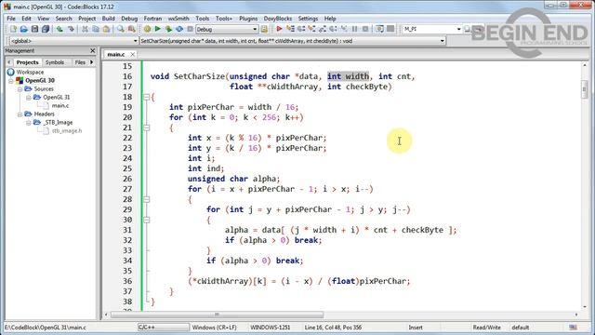The height and width of the screenshot is (335, 595).
Task: Click the management tabs scroll right arrow
Action: coord(91,62)
